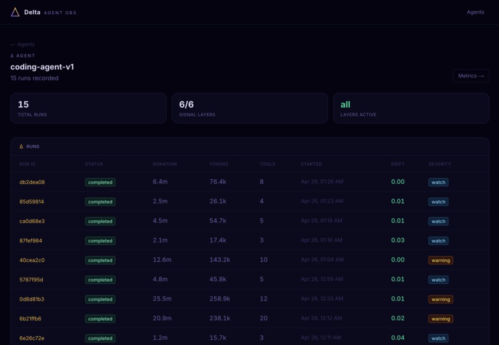Open run 5787f95d
Image resolution: width=499 pixels, height=345 pixels.
(x=31, y=279)
